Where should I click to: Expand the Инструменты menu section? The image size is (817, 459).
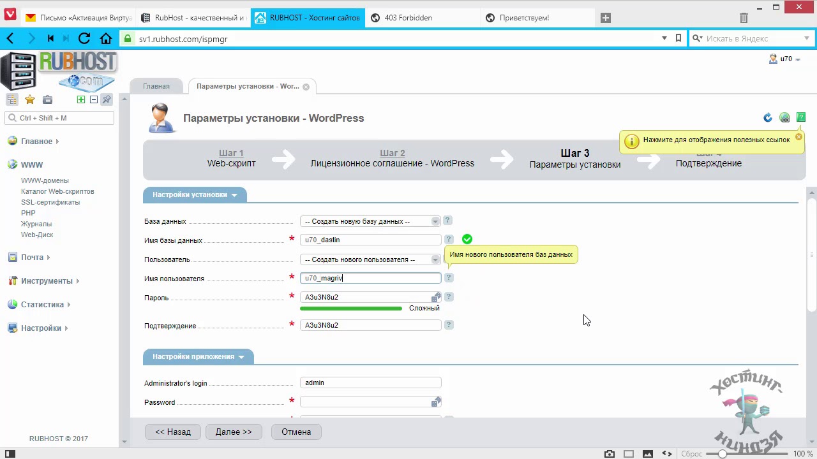point(44,281)
